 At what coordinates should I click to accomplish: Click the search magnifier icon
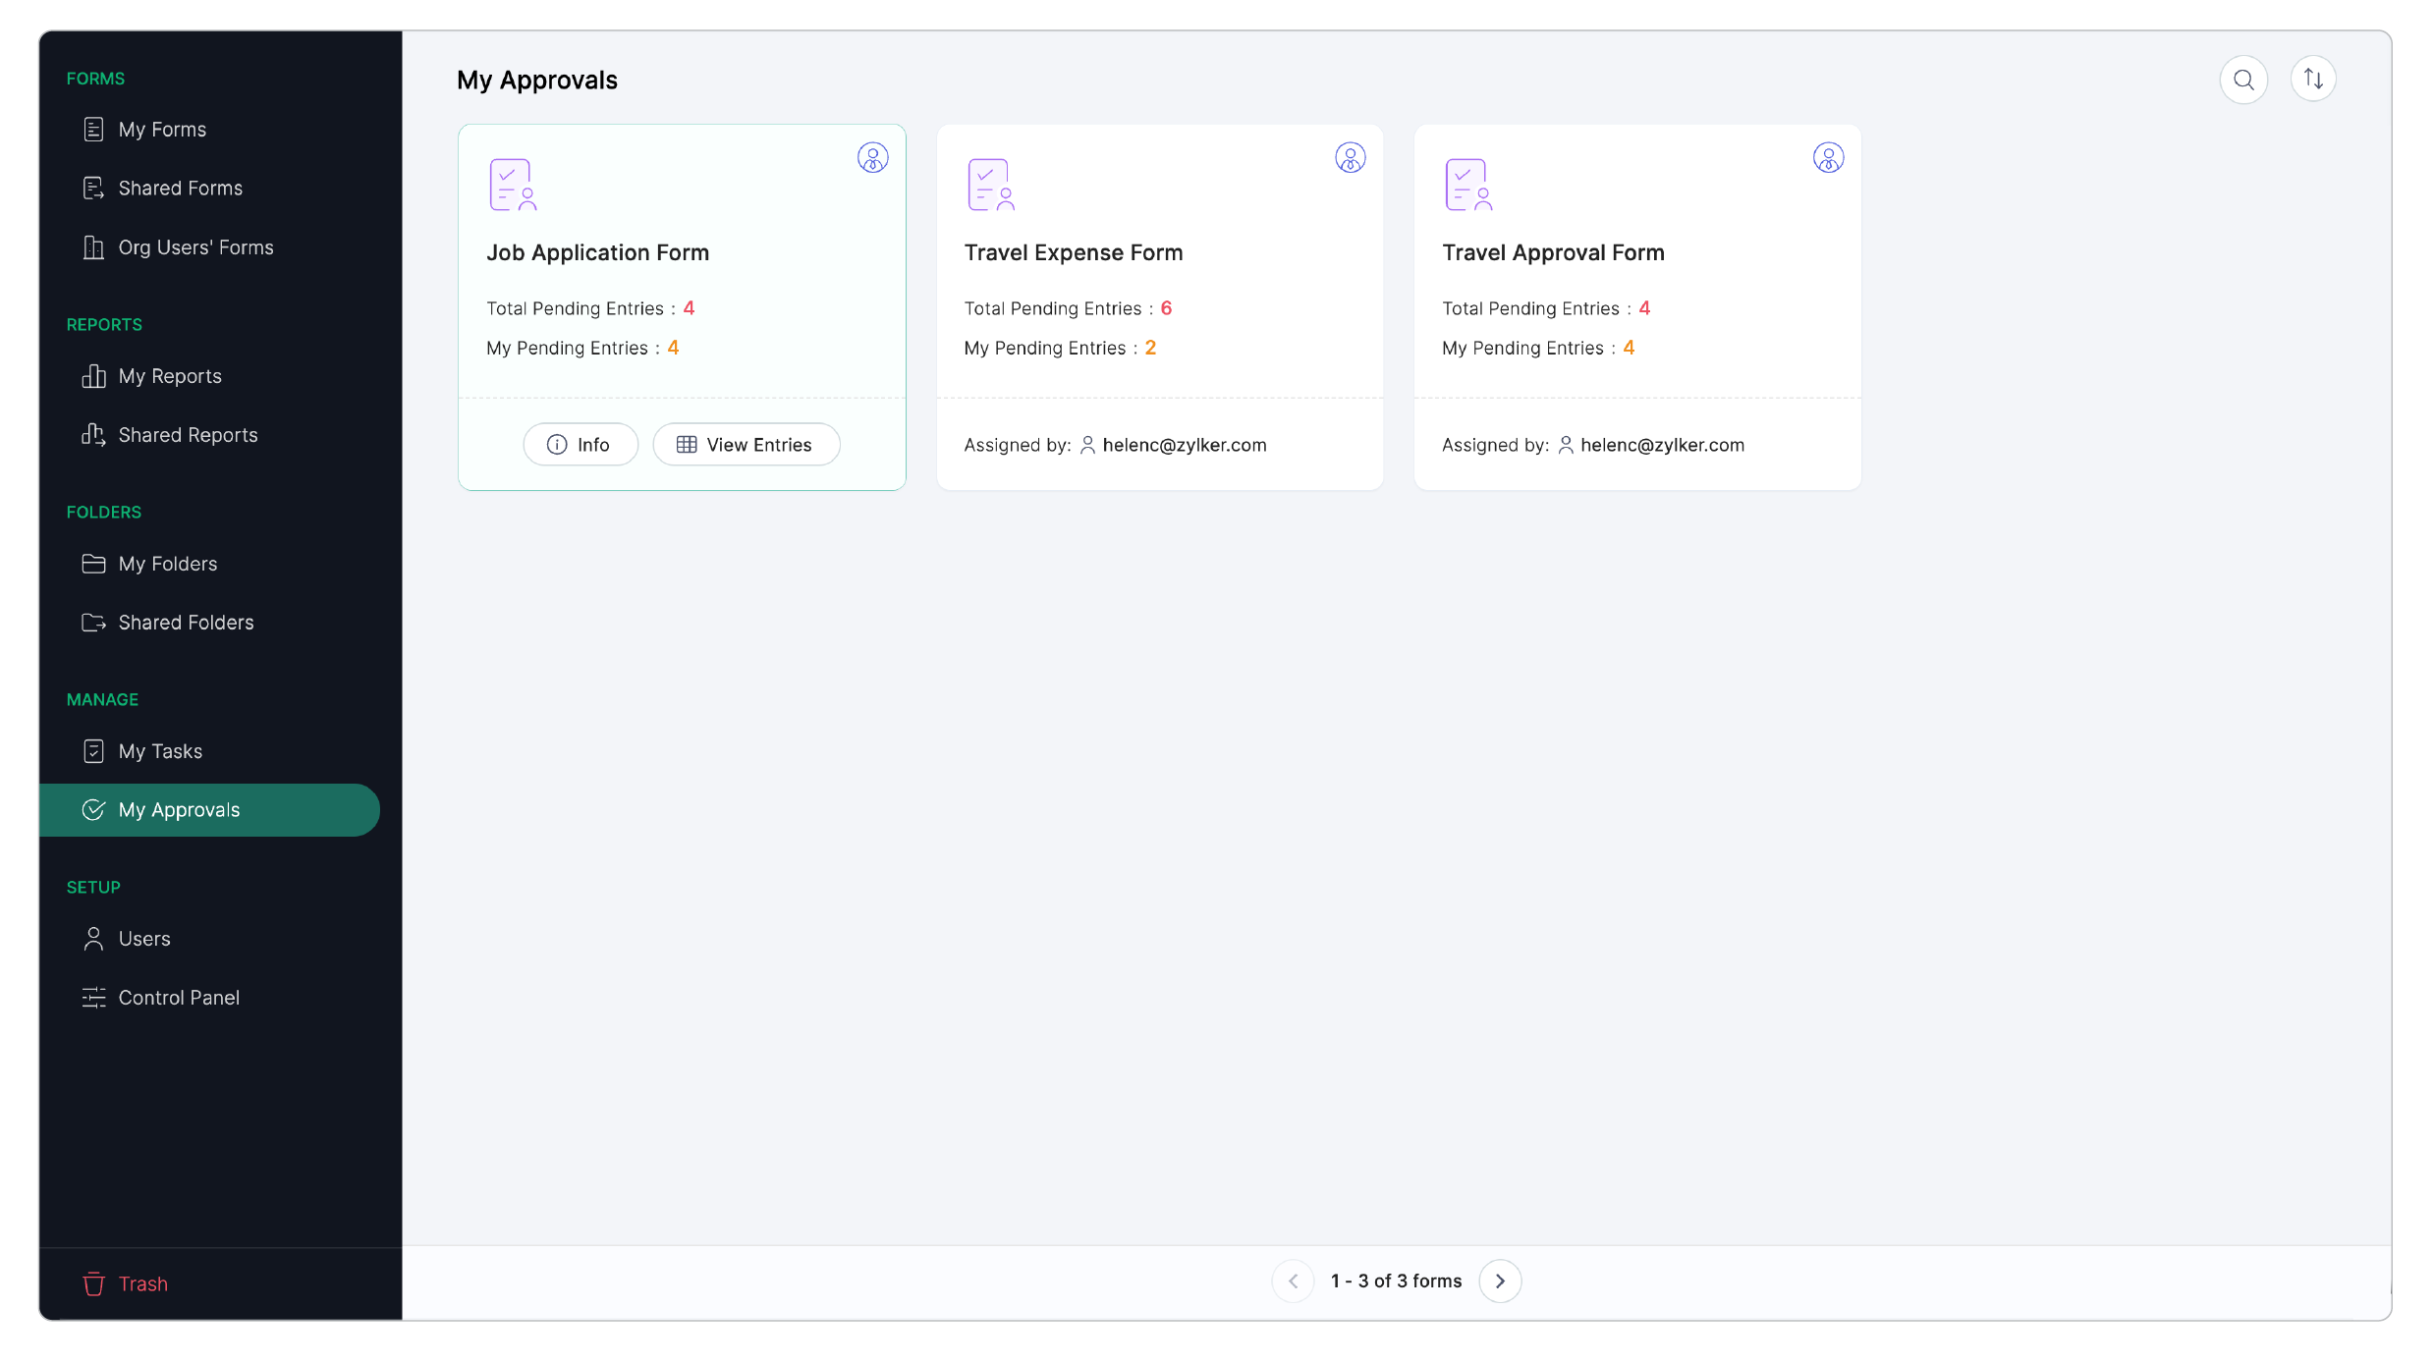(x=2242, y=80)
